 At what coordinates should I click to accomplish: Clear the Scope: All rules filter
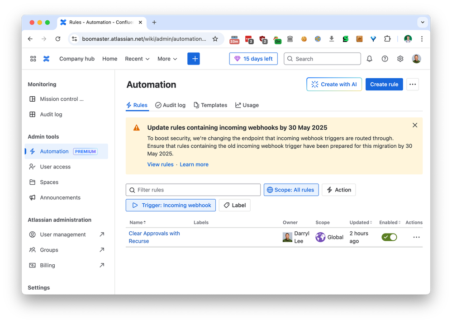(x=291, y=190)
